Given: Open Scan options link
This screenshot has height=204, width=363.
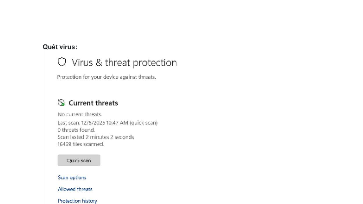Looking at the screenshot, I should (72, 178).
